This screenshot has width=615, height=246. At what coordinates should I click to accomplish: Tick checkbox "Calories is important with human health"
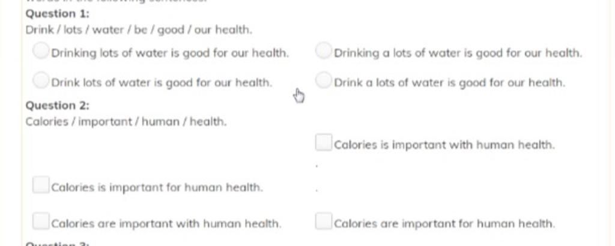pyautogui.click(x=324, y=142)
